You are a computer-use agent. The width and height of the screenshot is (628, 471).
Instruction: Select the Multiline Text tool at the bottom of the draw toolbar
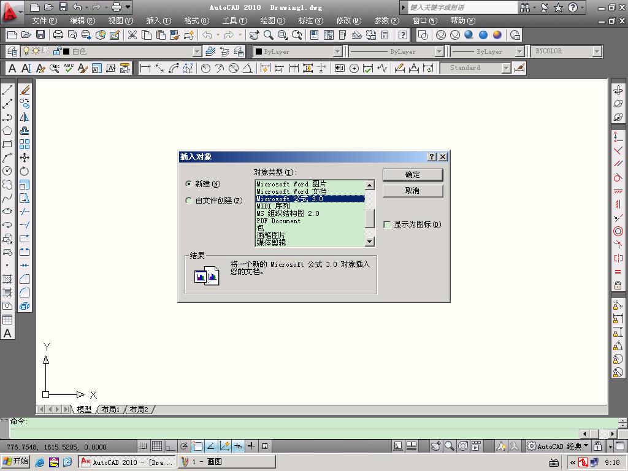pyautogui.click(x=7, y=333)
